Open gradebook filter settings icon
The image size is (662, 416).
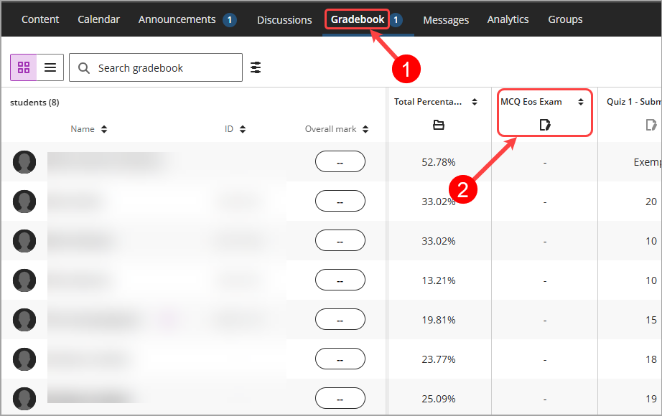(256, 67)
